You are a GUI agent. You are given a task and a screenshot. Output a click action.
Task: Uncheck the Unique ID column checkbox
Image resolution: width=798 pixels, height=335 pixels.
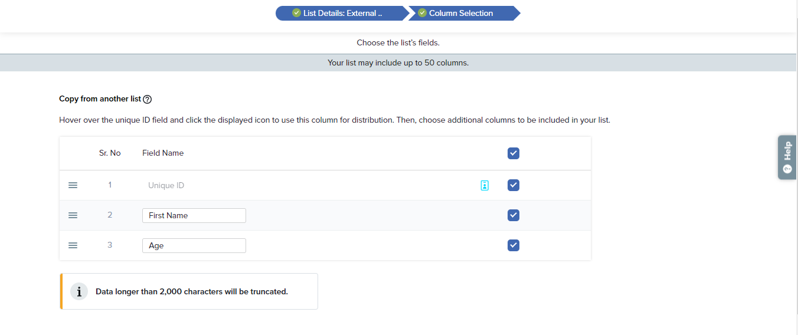pyautogui.click(x=514, y=185)
